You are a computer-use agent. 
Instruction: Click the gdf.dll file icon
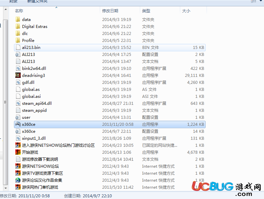[x=18, y=83]
